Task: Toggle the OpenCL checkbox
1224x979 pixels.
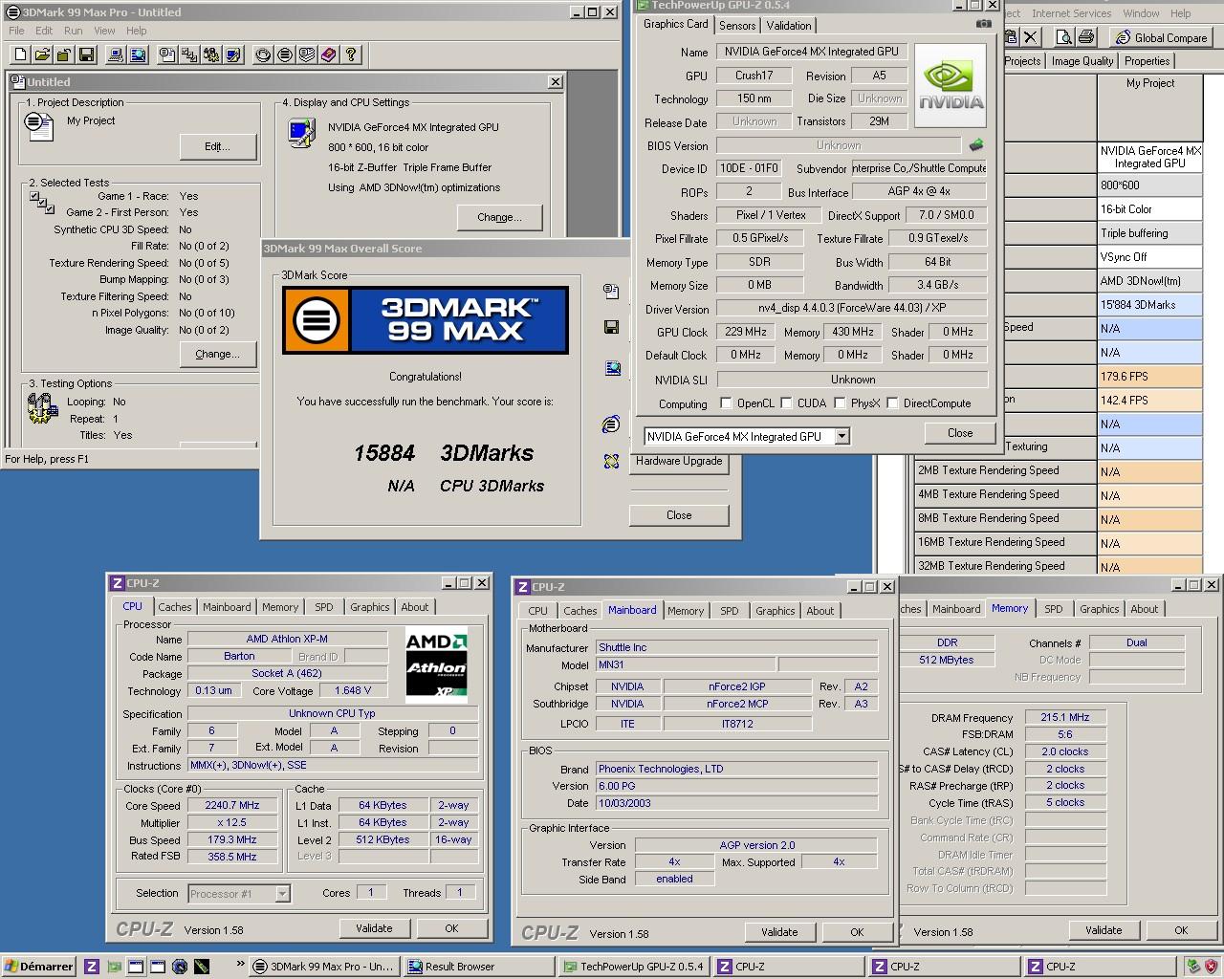Action: click(x=726, y=403)
